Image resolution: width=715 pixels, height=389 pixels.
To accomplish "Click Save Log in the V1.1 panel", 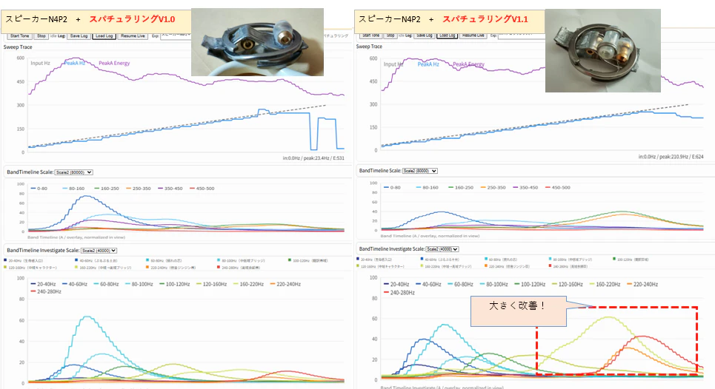I will (x=424, y=35).
